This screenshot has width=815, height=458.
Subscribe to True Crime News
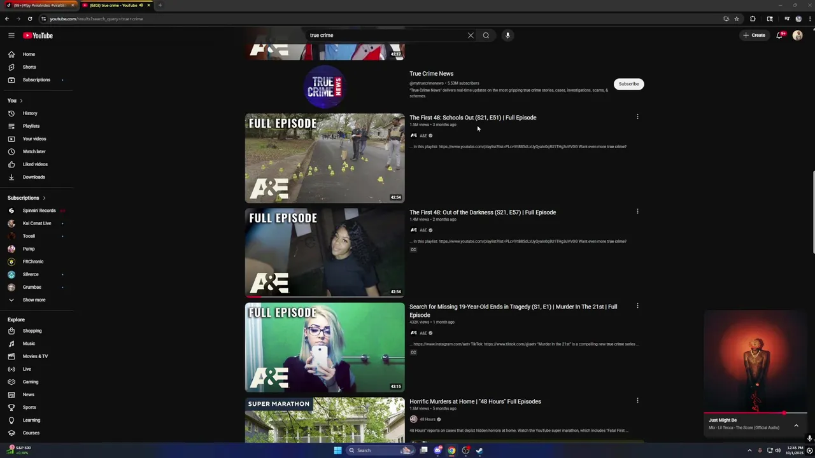[x=628, y=84]
